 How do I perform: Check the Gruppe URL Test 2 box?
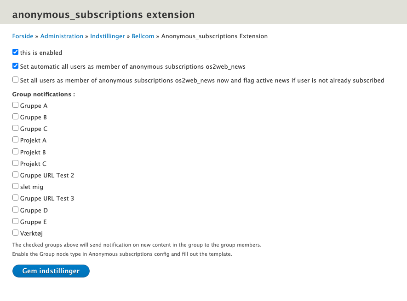[15, 174]
